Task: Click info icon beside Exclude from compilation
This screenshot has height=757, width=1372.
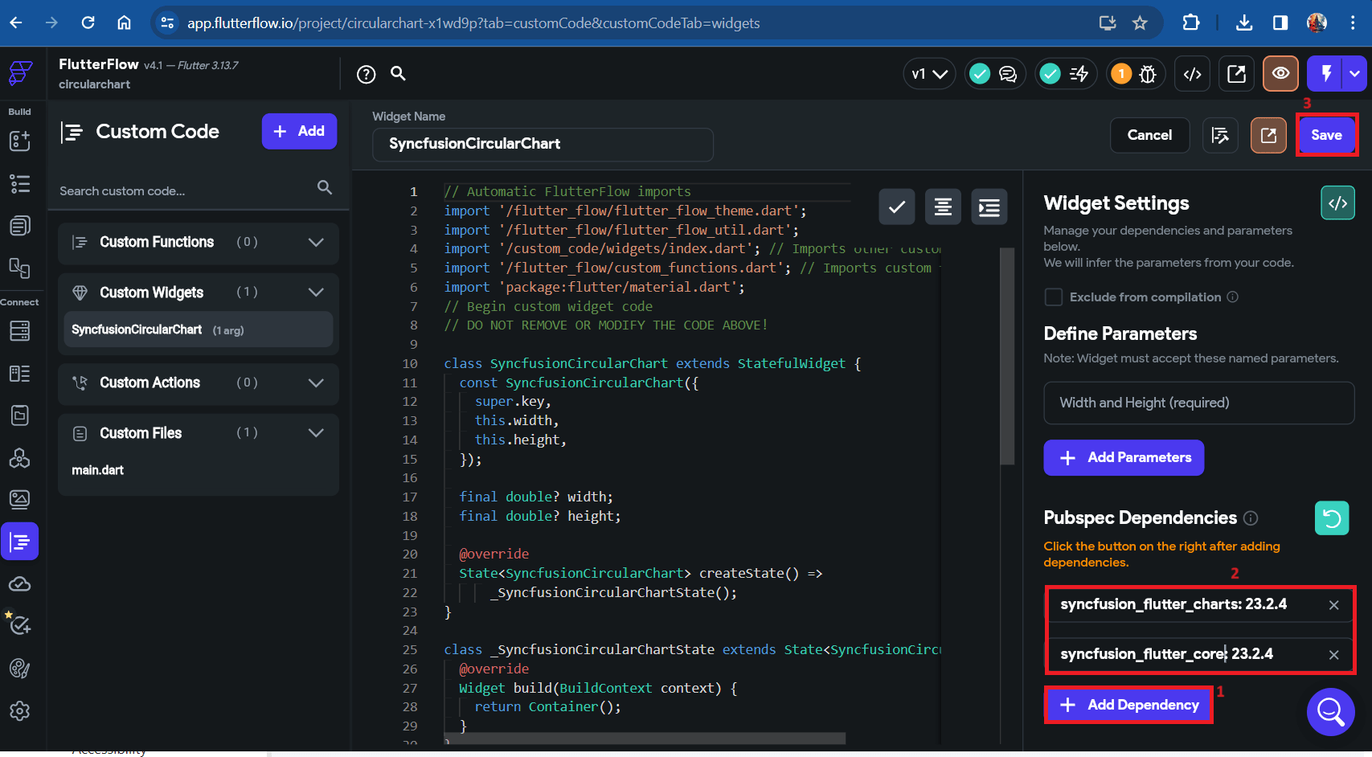Action: pyautogui.click(x=1233, y=297)
